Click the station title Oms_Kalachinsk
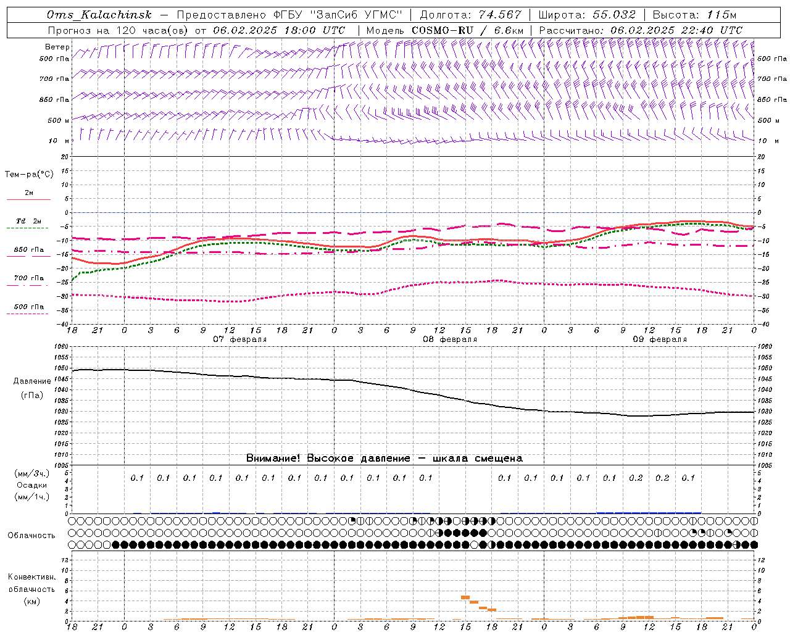This screenshot has height=632, width=790. (x=99, y=15)
